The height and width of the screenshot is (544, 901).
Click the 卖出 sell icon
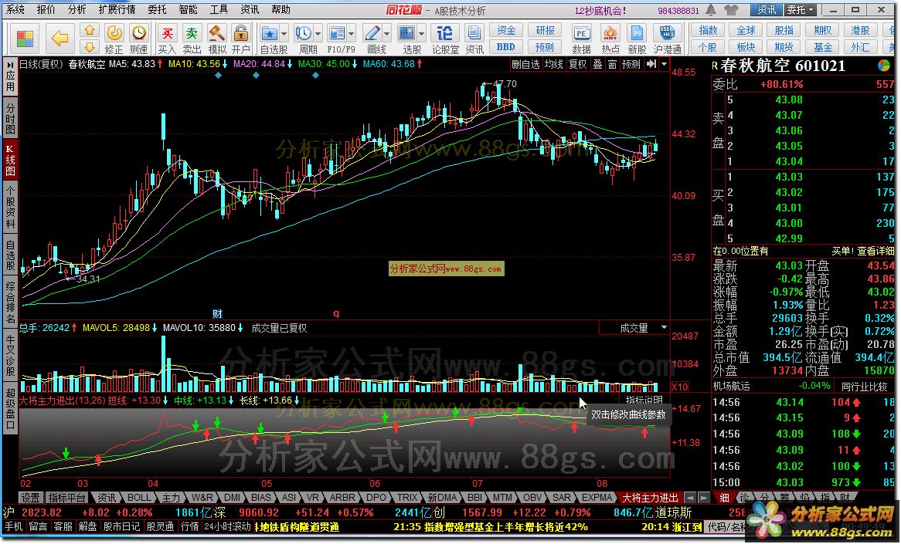pos(192,39)
